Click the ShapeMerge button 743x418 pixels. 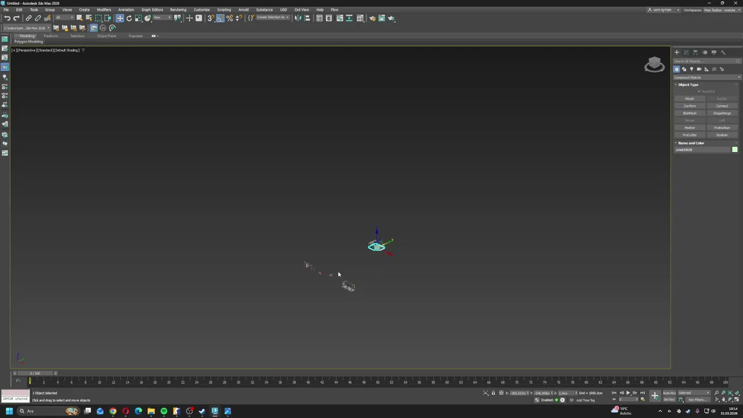(x=722, y=113)
